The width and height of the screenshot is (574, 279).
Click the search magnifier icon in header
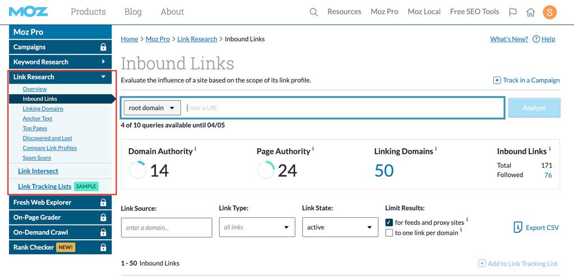pyautogui.click(x=314, y=12)
